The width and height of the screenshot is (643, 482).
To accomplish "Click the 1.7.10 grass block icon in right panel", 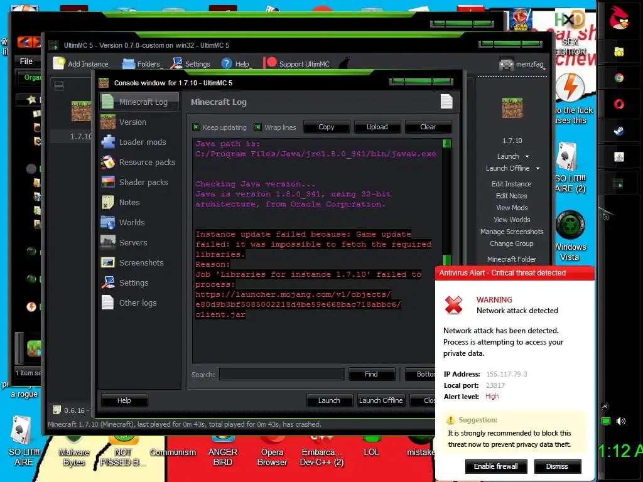I will pyautogui.click(x=512, y=108).
